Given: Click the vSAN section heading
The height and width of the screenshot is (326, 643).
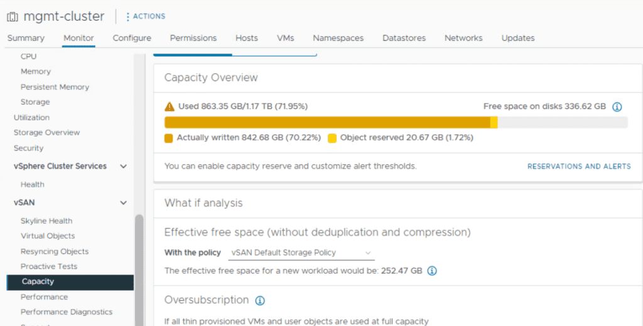Looking at the screenshot, I should click(24, 202).
